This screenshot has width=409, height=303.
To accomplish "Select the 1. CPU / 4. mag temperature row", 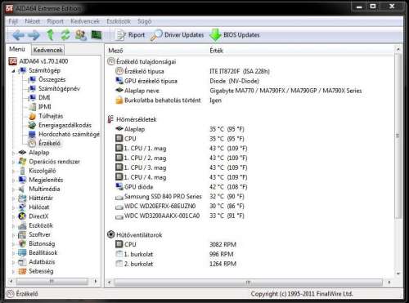I will tap(182, 177).
